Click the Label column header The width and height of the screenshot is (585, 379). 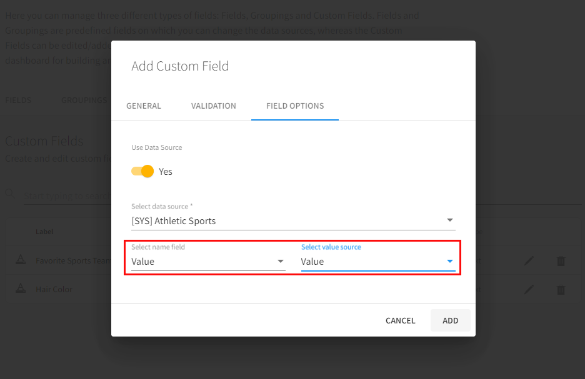pos(44,232)
